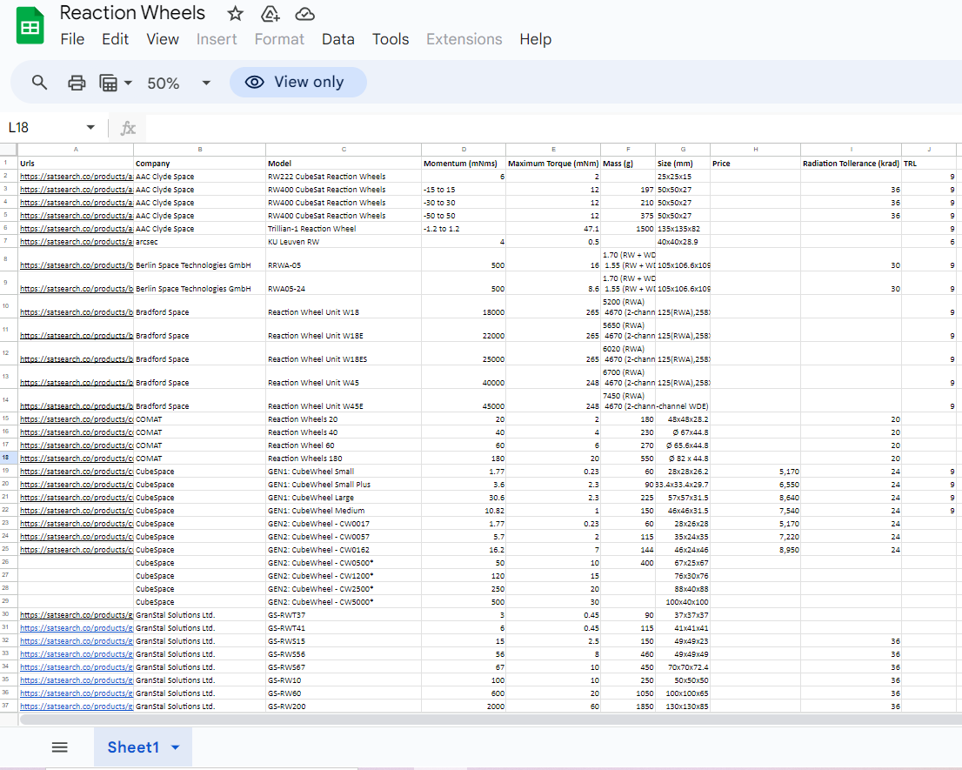962x770 pixels.
Task: Select the Ø 67x44.8 size cell
Action: point(682,432)
